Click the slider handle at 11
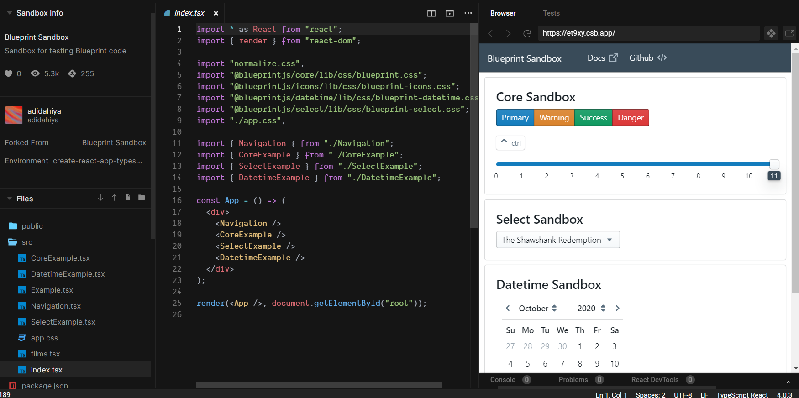The image size is (799, 398). point(774,164)
